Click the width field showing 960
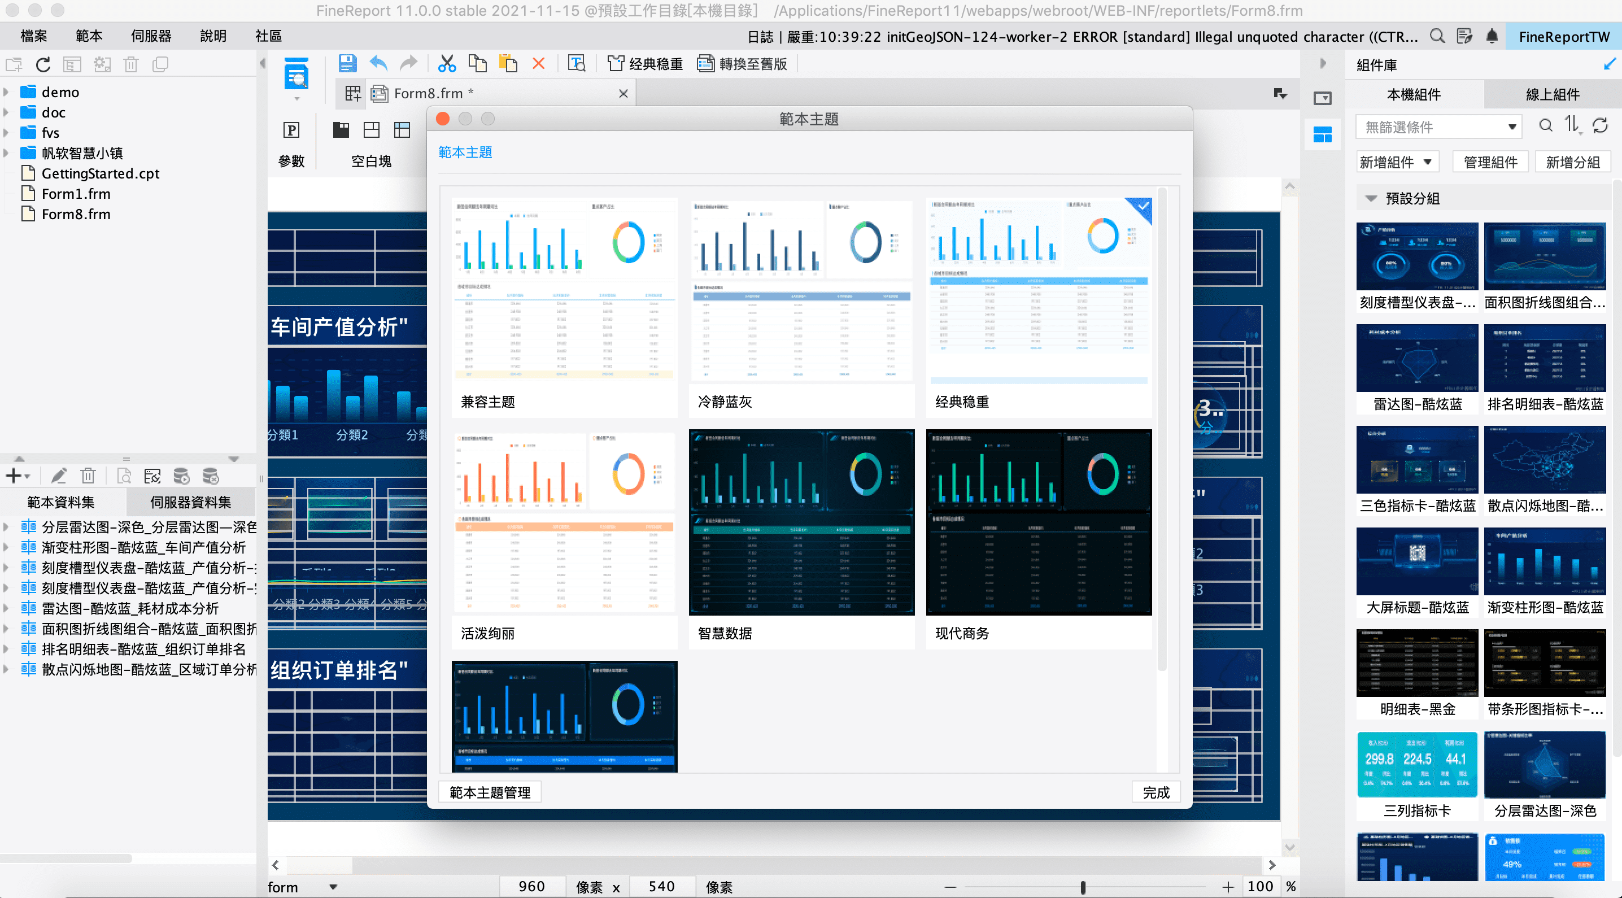 click(532, 887)
